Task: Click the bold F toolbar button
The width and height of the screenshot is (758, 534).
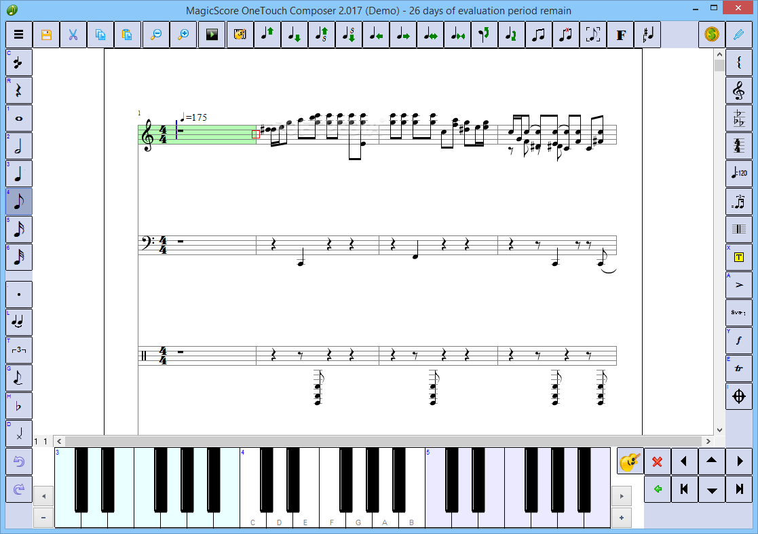Action: pyautogui.click(x=621, y=35)
